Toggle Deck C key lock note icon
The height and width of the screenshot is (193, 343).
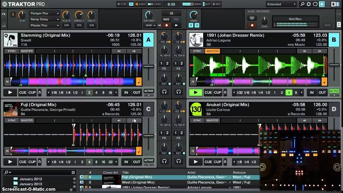click(139, 151)
